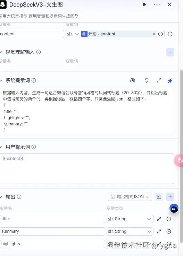Open the three-dot more options menu
The height and width of the screenshot is (256, 183).
(157, 5)
